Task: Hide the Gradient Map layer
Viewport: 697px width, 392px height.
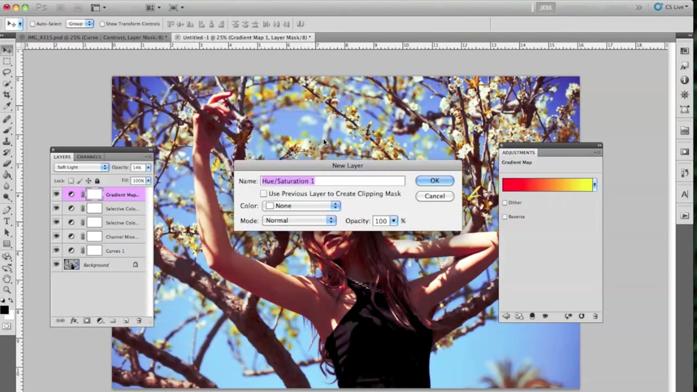Action: pos(56,194)
